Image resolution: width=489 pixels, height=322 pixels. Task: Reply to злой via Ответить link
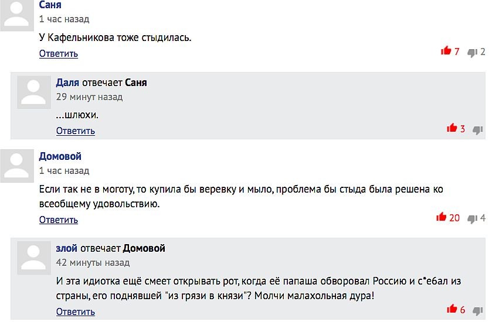[76, 312]
